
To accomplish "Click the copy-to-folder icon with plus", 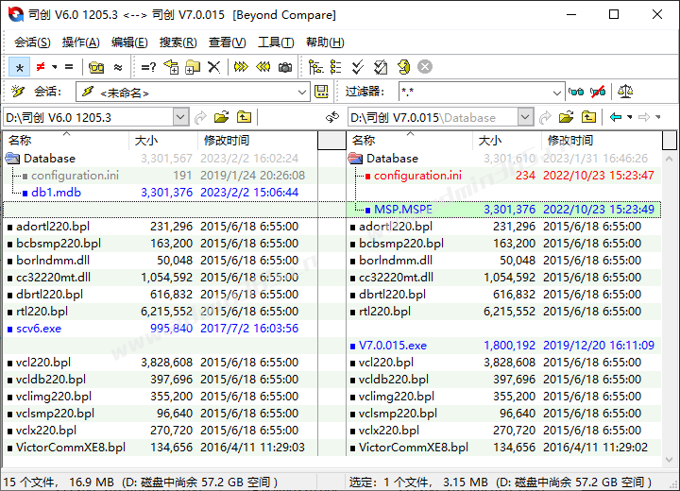I will tap(171, 67).
